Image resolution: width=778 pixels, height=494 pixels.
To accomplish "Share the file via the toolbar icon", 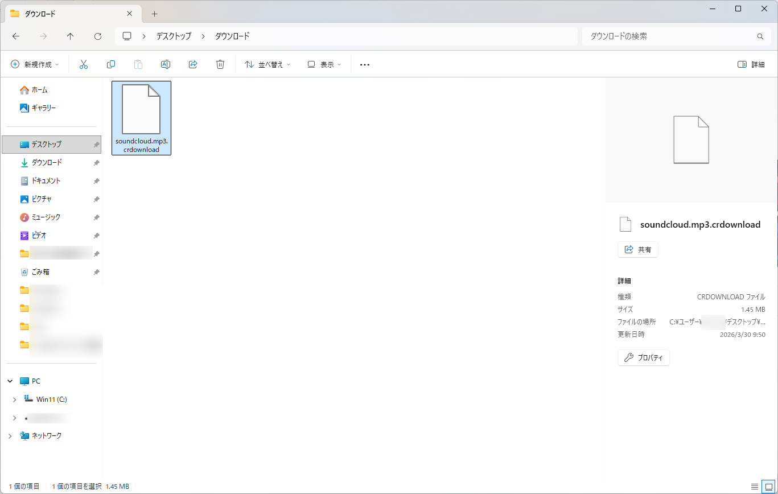I will point(193,64).
